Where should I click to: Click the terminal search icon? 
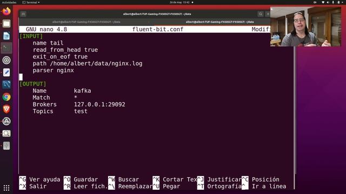261,14
